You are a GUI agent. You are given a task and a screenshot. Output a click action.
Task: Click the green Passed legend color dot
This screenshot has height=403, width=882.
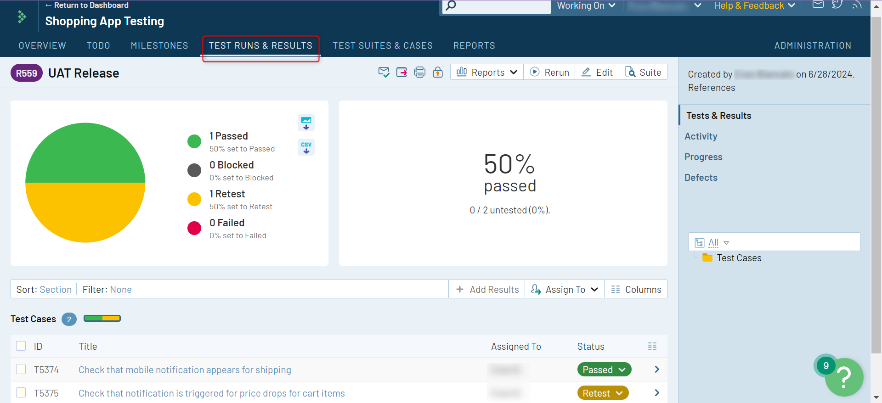point(194,141)
